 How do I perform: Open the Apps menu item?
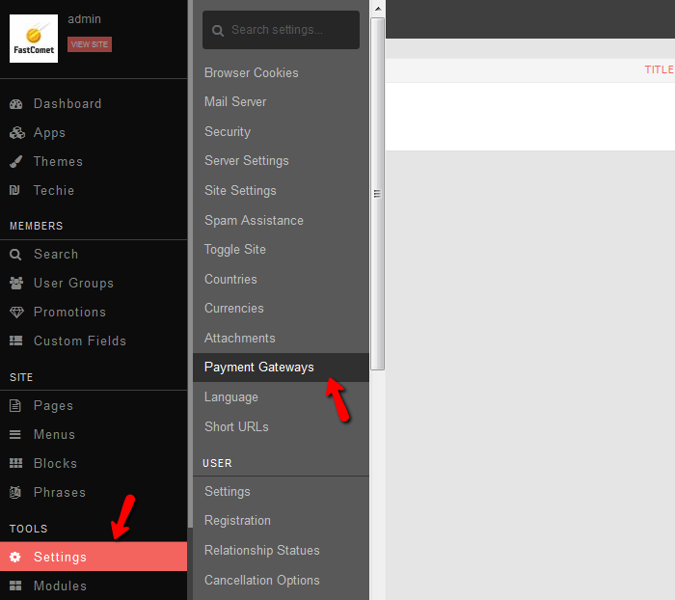pos(94,133)
